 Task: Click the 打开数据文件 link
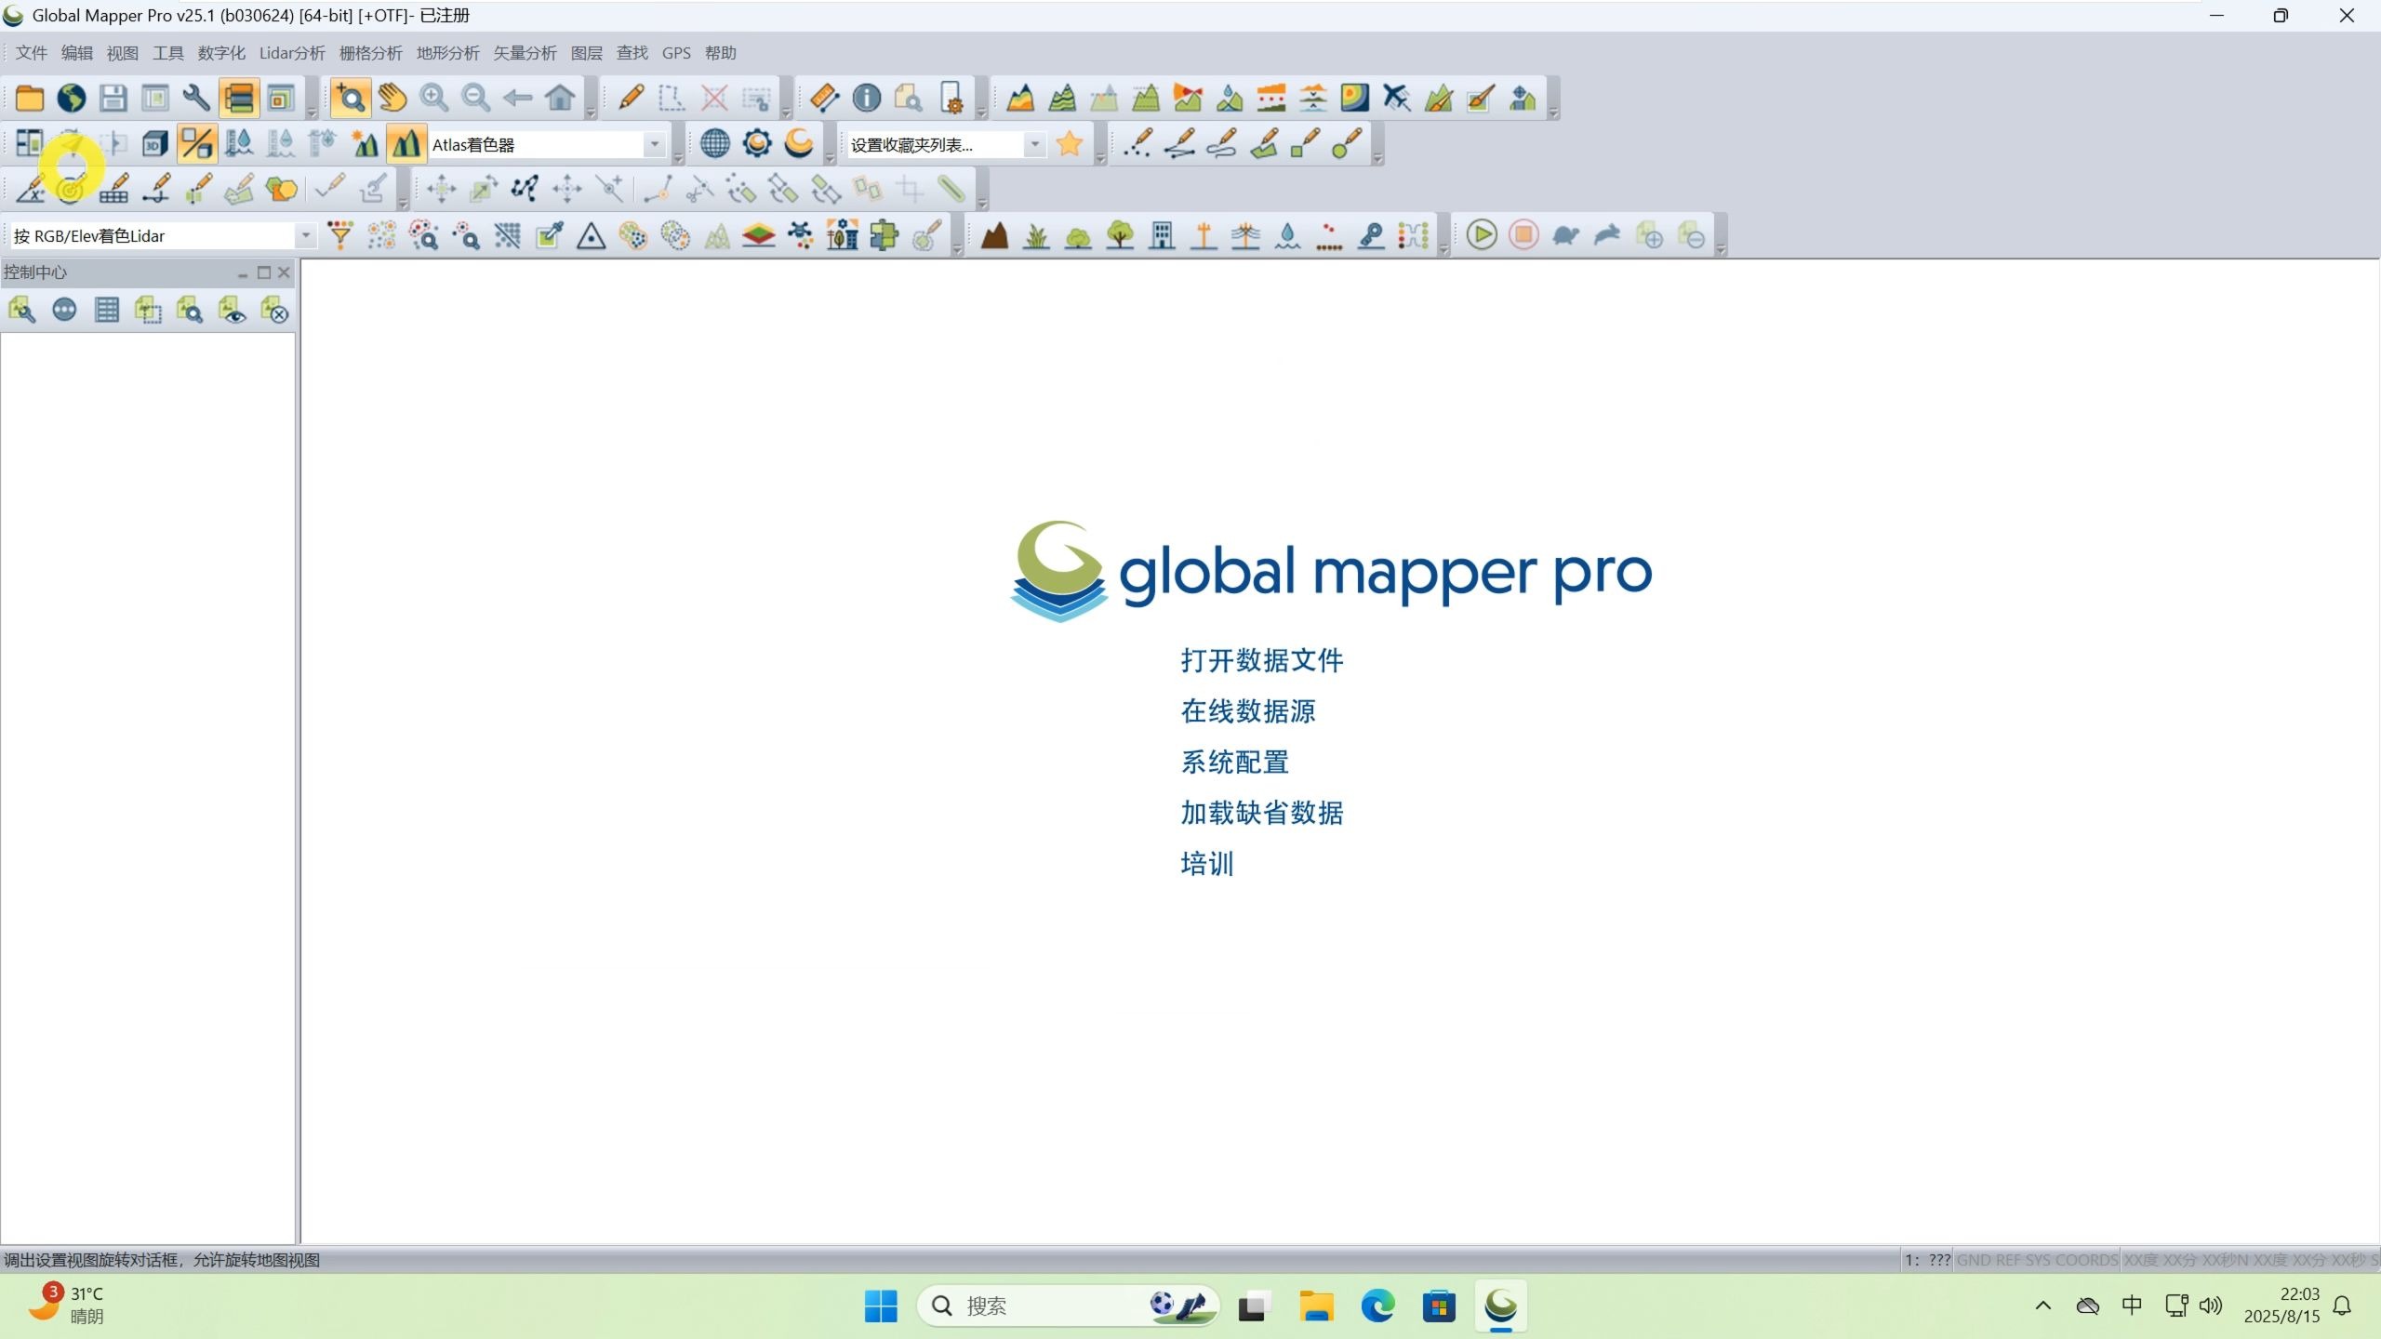(1262, 659)
